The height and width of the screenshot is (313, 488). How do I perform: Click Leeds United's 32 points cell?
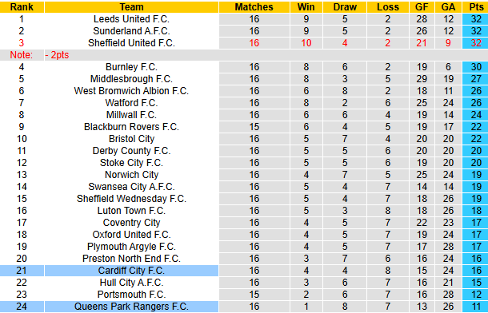tap(476, 19)
